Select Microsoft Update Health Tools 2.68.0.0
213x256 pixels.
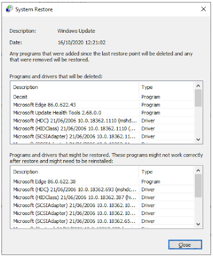[x=102, y=113]
